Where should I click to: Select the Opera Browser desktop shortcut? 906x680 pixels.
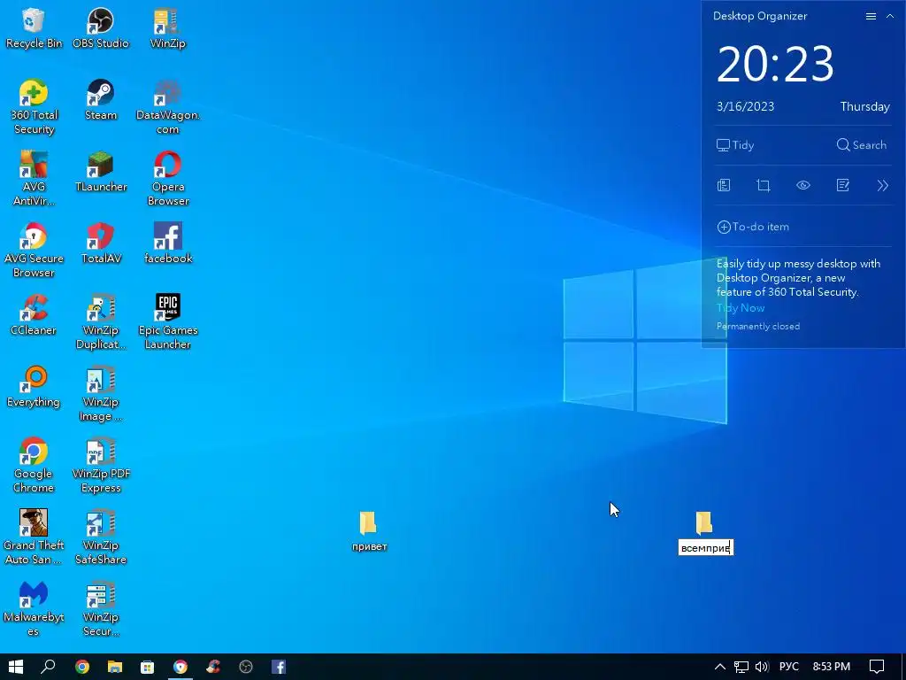tap(167, 179)
